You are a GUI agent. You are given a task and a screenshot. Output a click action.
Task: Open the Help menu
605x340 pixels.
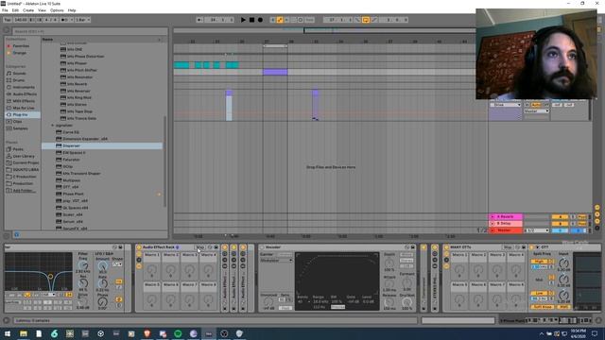click(72, 10)
